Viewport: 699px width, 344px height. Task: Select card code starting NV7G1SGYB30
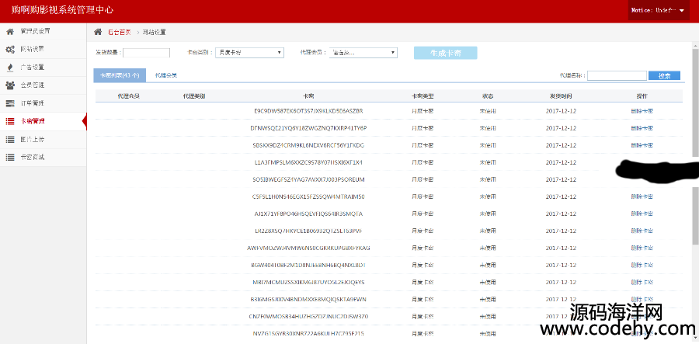point(308,334)
